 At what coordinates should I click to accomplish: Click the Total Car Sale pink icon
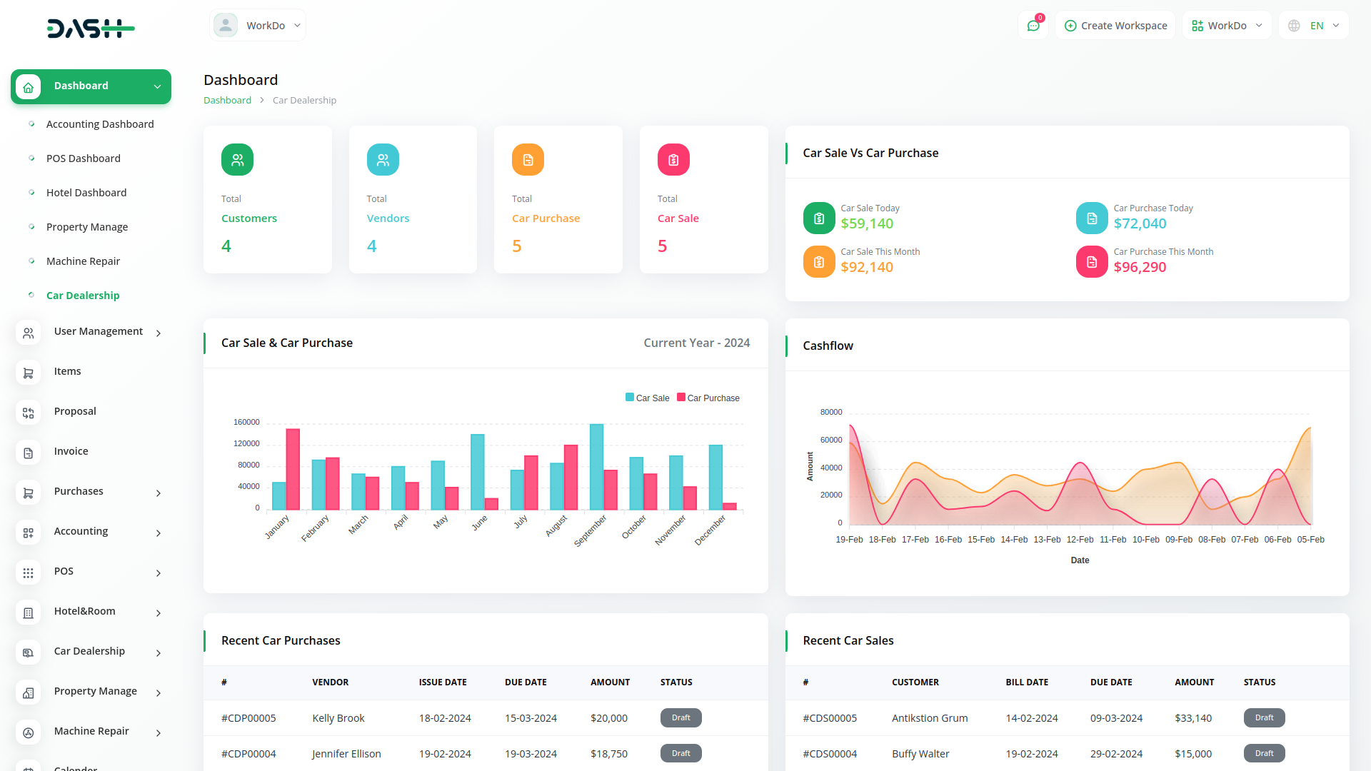point(673,160)
